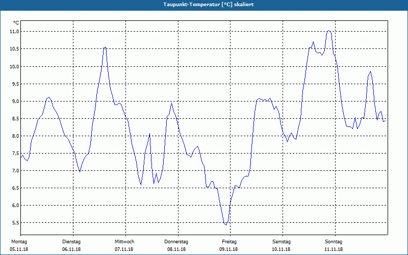Screen dimensions: 408x255
Task: Click the 8,5 y-axis value
Action: point(16,119)
